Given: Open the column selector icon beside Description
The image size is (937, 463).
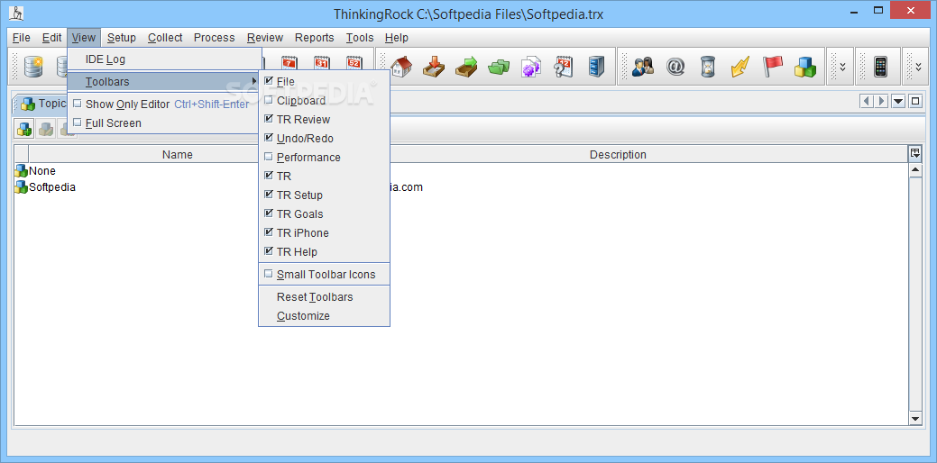Looking at the screenshot, I should (914, 154).
